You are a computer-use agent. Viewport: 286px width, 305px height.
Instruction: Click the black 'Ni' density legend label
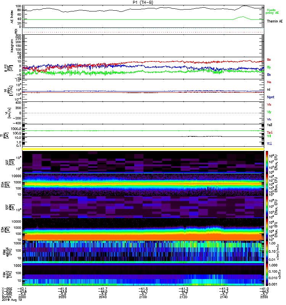[x=268, y=90]
